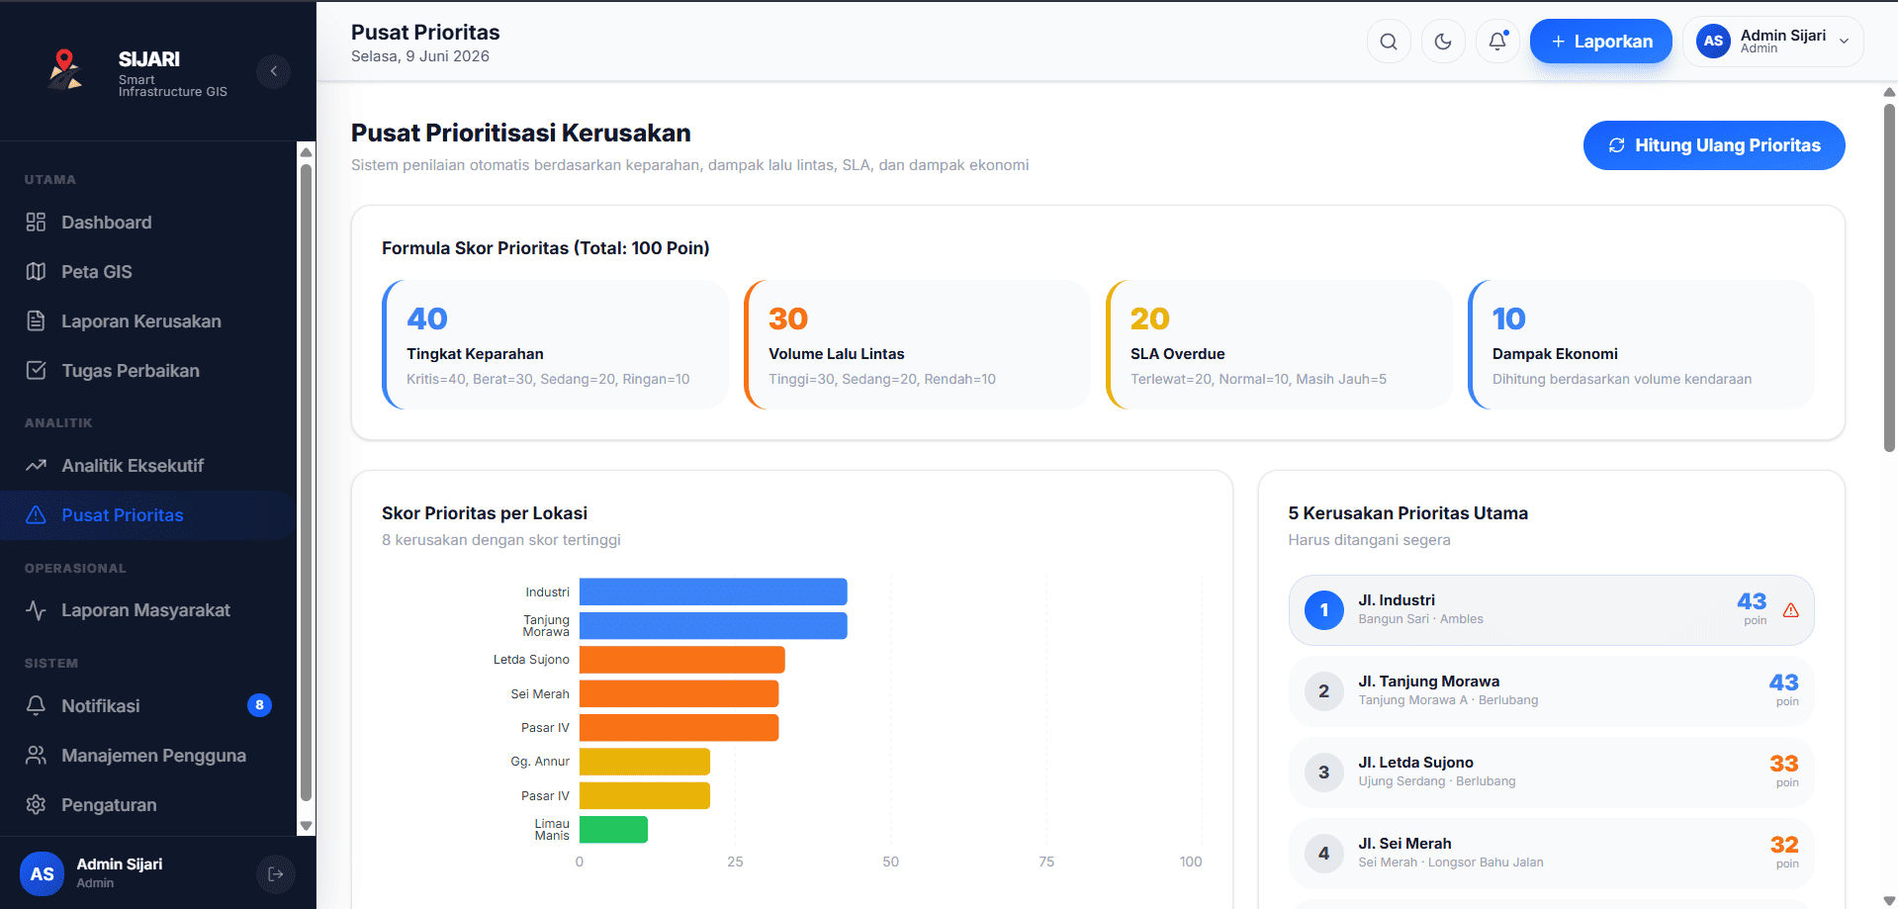Click the sidebar scrollbar down arrow
Screen dimensions: 1898x909
click(x=306, y=826)
